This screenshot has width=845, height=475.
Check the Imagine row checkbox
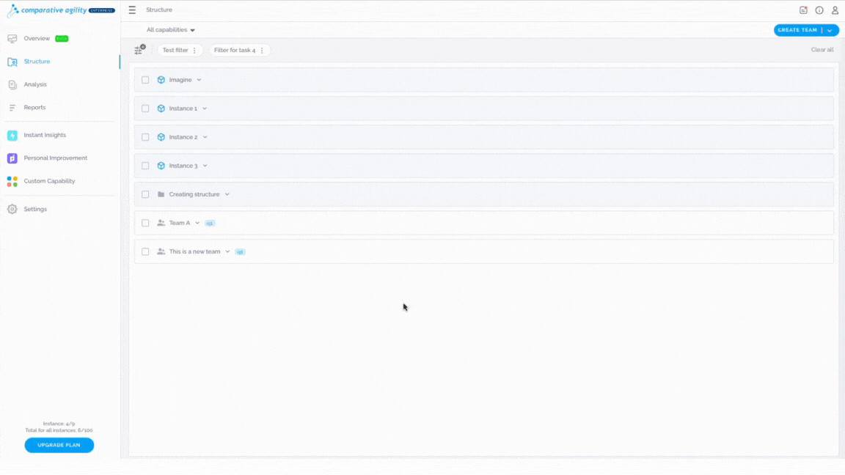[145, 80]
